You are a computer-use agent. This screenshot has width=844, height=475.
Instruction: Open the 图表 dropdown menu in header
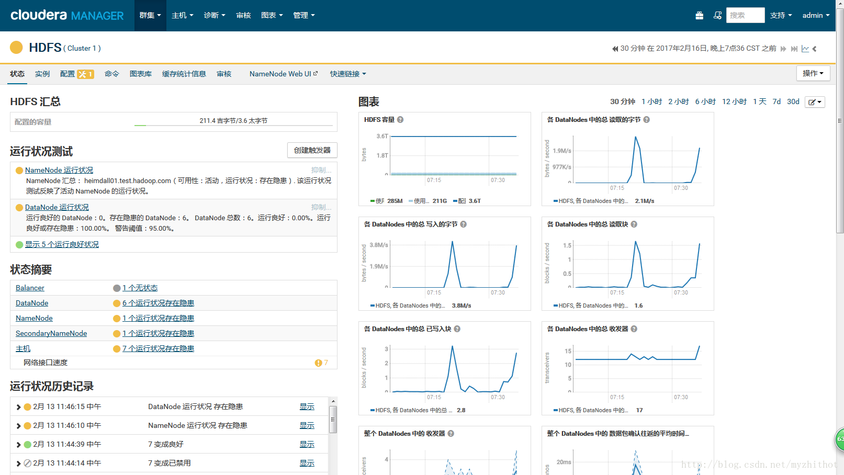pos(272,16)
